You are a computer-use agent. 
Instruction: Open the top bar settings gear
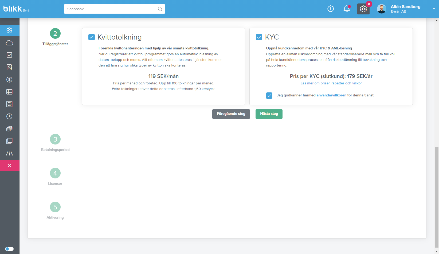coord(363,9)
